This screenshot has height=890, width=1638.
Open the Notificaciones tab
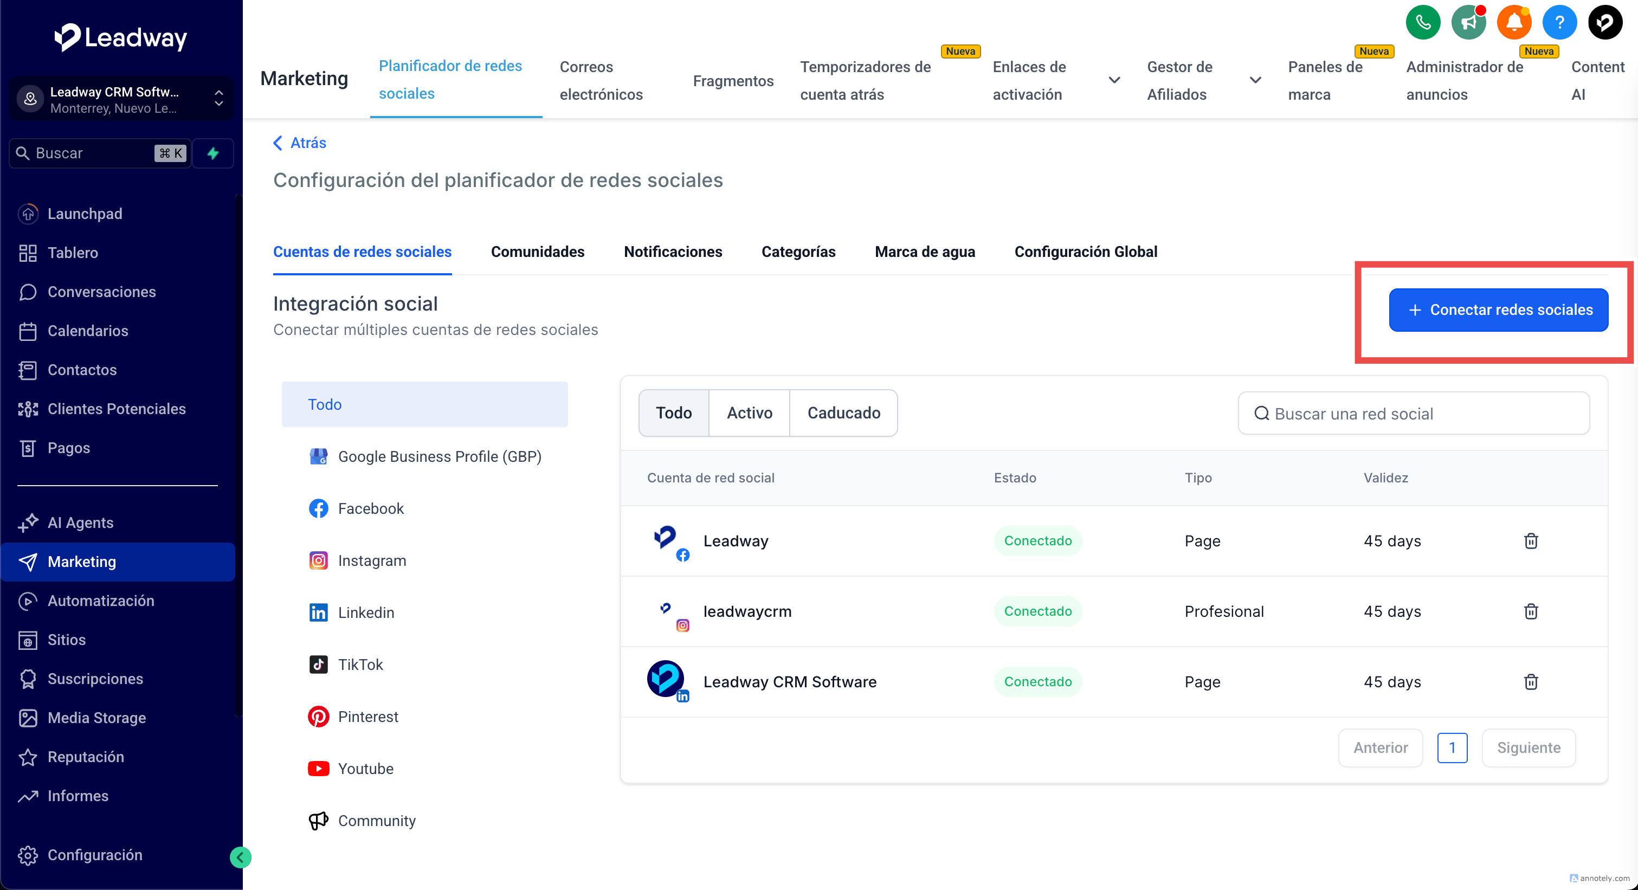click(673, 251)
